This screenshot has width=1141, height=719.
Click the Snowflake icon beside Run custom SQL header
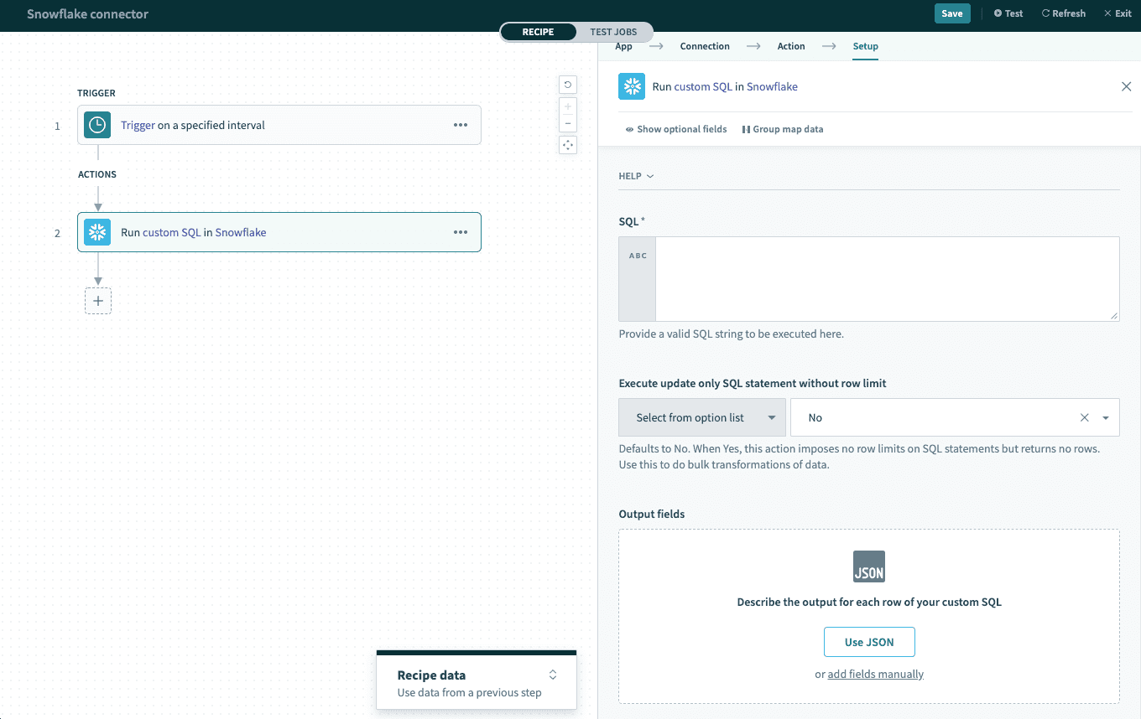click(632, 86)
